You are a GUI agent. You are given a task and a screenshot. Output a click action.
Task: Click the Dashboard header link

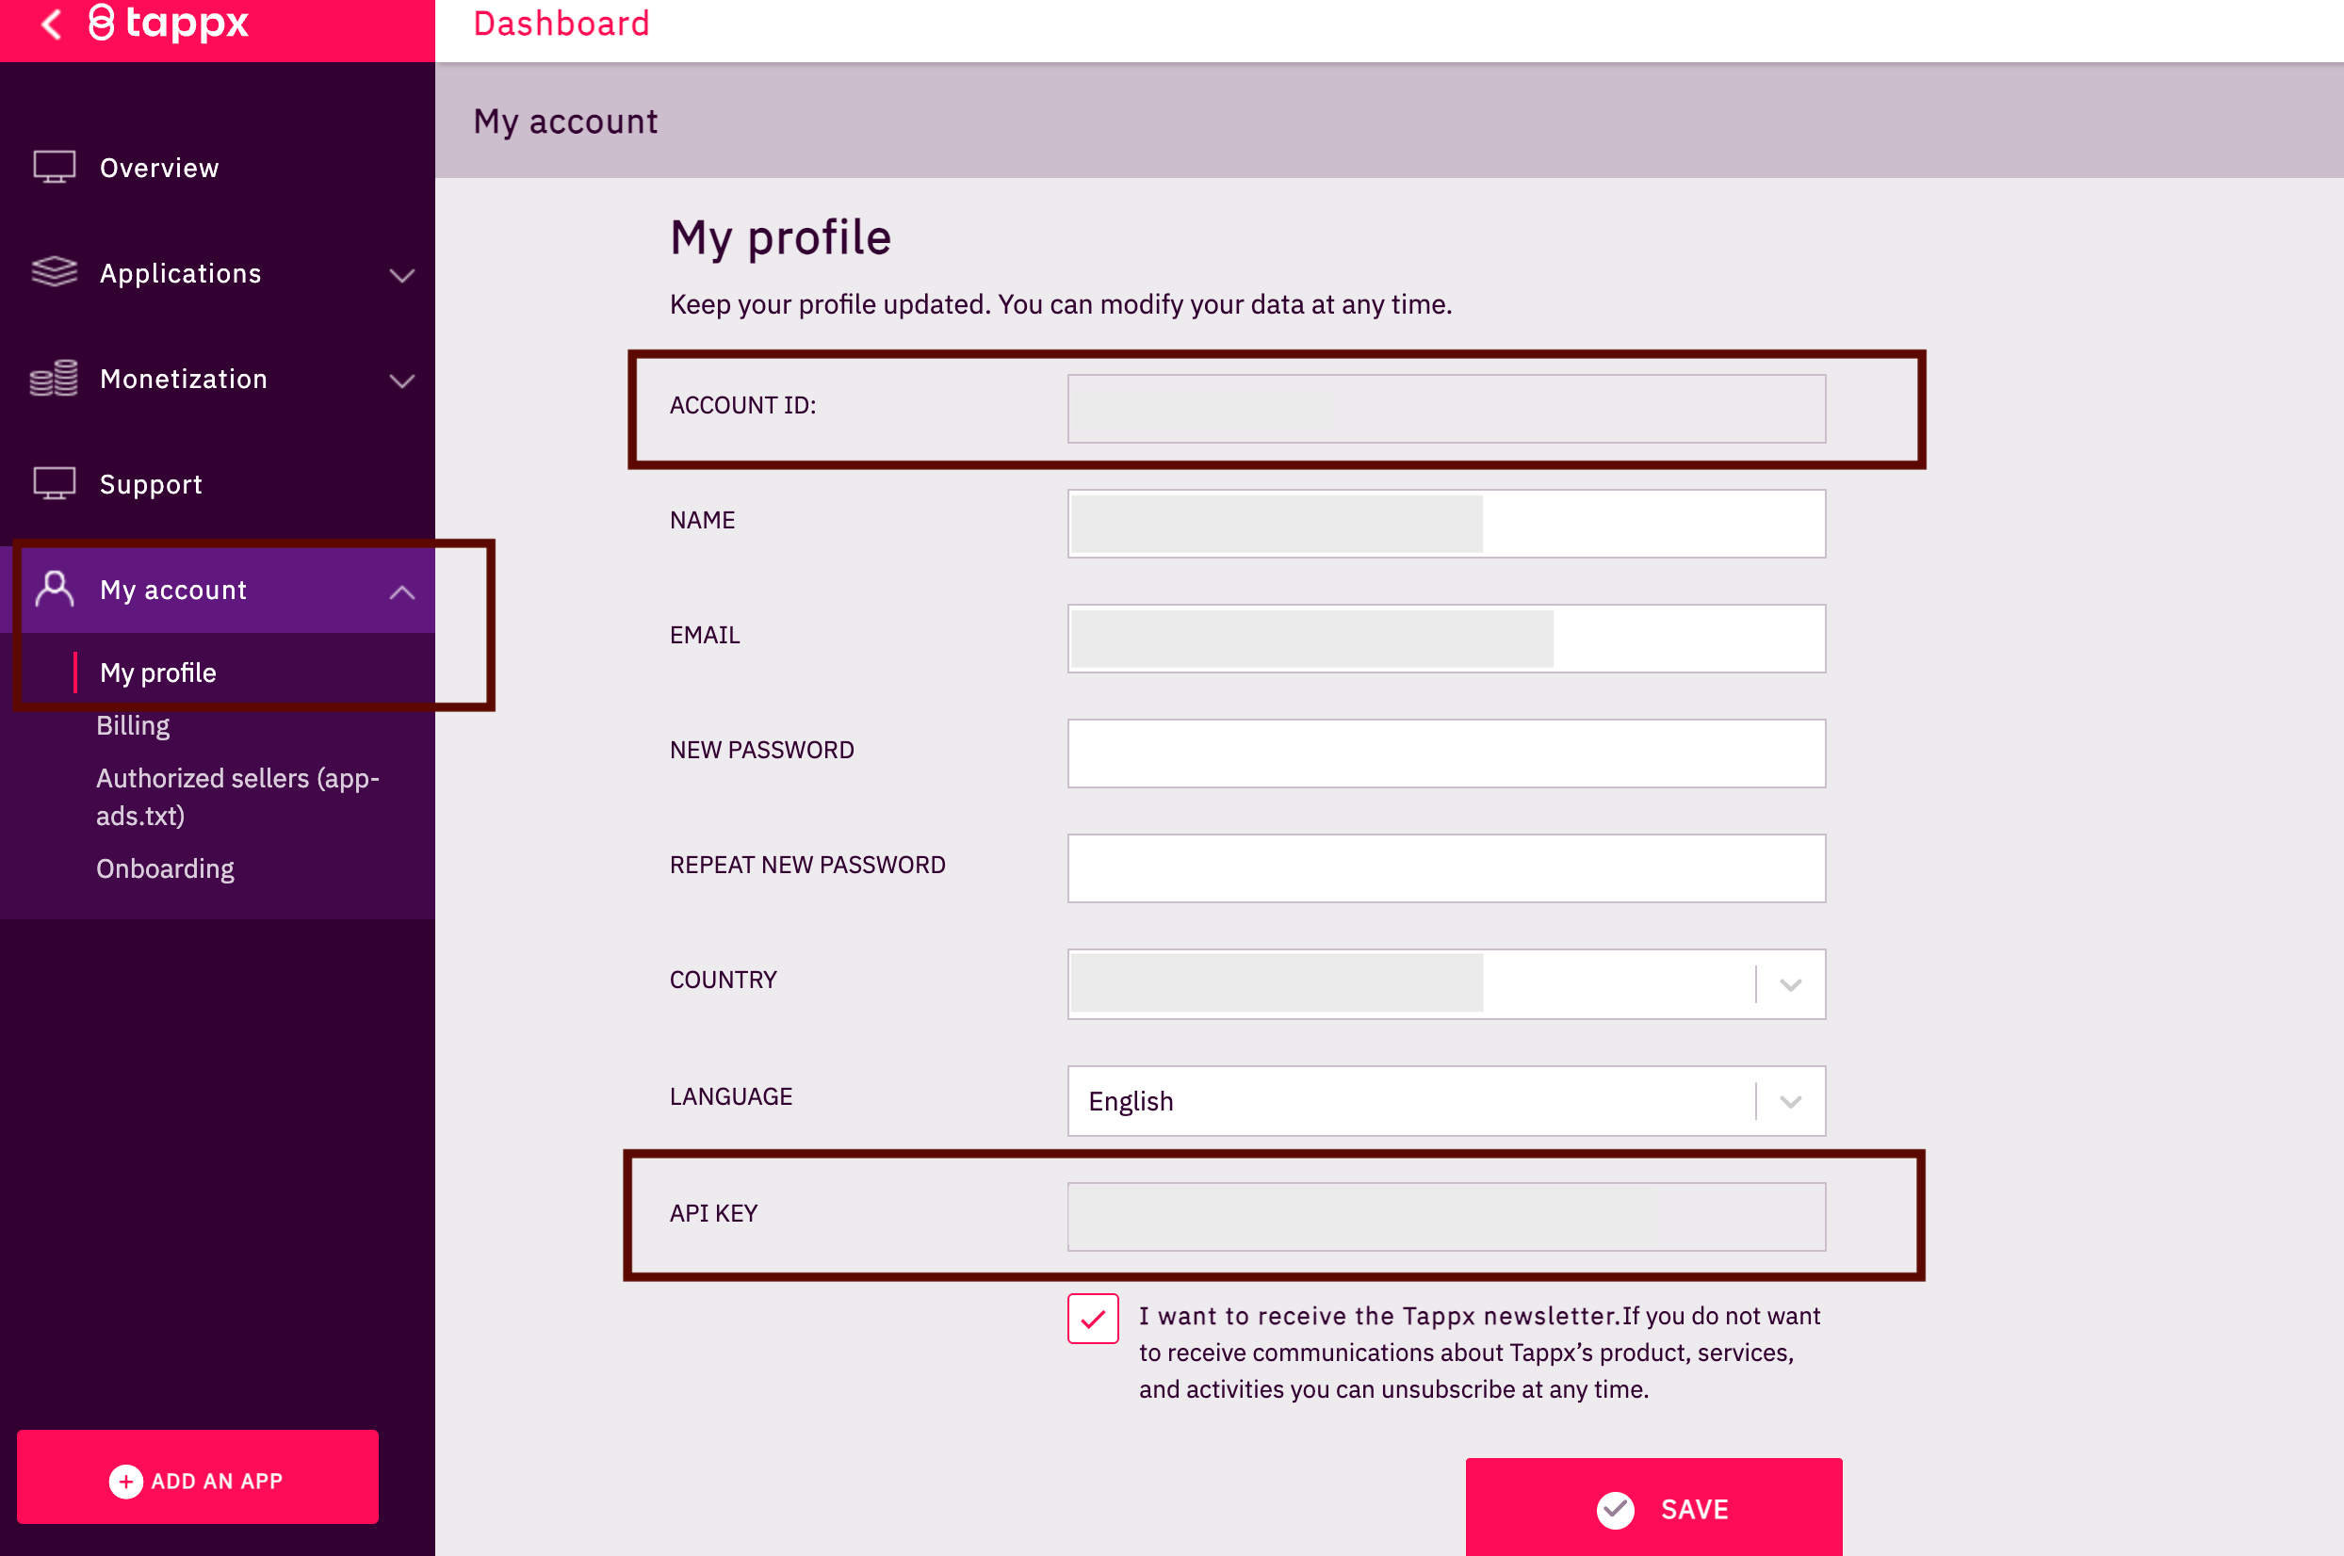click(561, 24)
